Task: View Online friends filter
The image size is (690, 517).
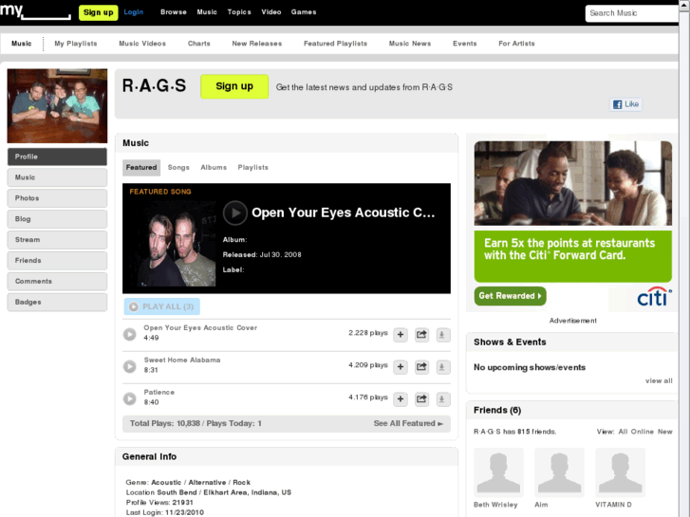Action: click(642, 432)
